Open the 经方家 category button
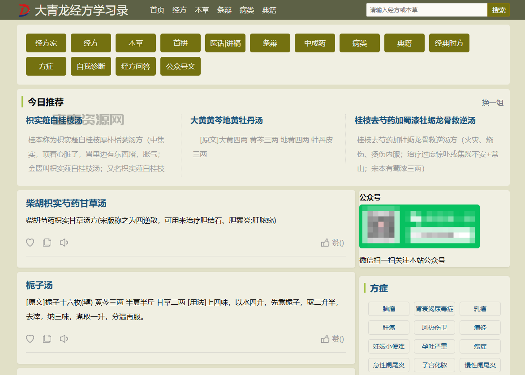This screenshot has height=375, width=525. [x=46, y=43]
